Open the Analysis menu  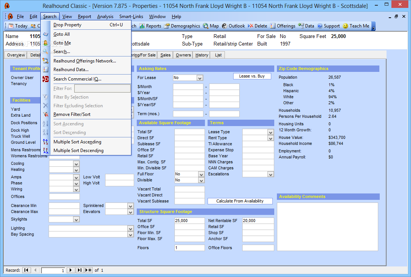click(105, 17)
